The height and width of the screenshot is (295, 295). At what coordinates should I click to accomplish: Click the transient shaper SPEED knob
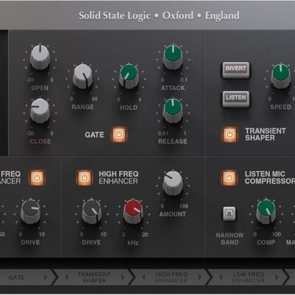(280, 76)
